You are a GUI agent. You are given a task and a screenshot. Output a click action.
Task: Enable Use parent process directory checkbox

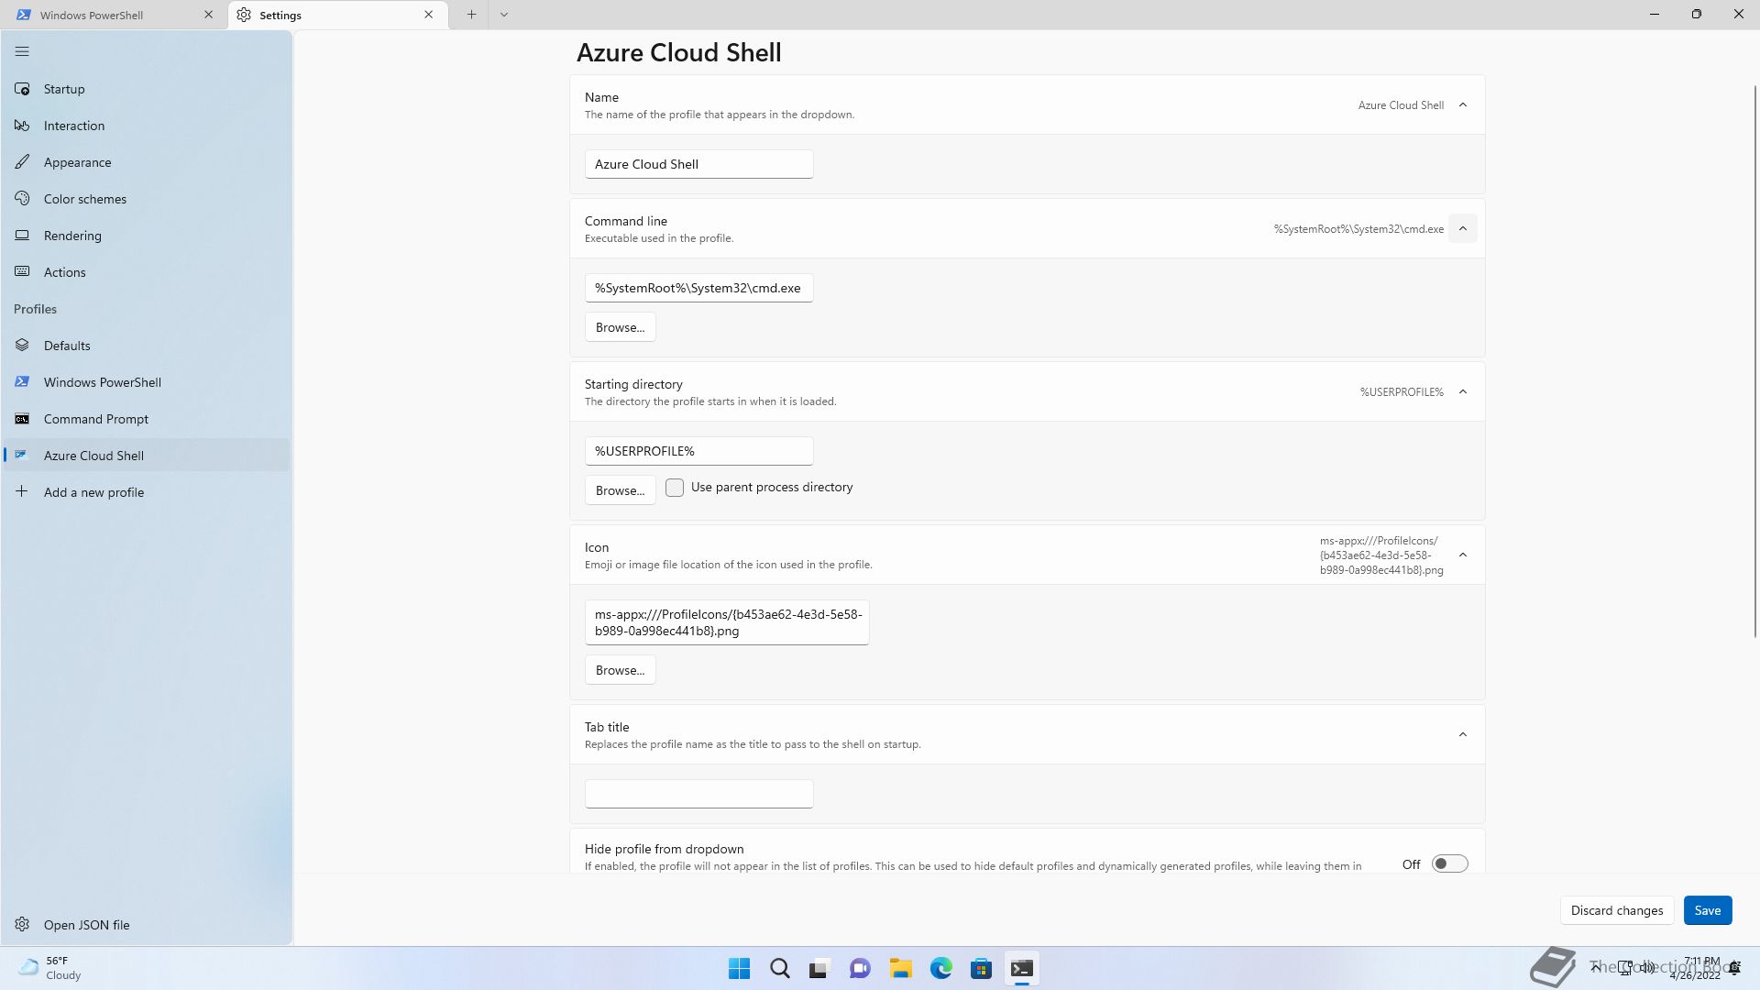click(x=675, y=488)
